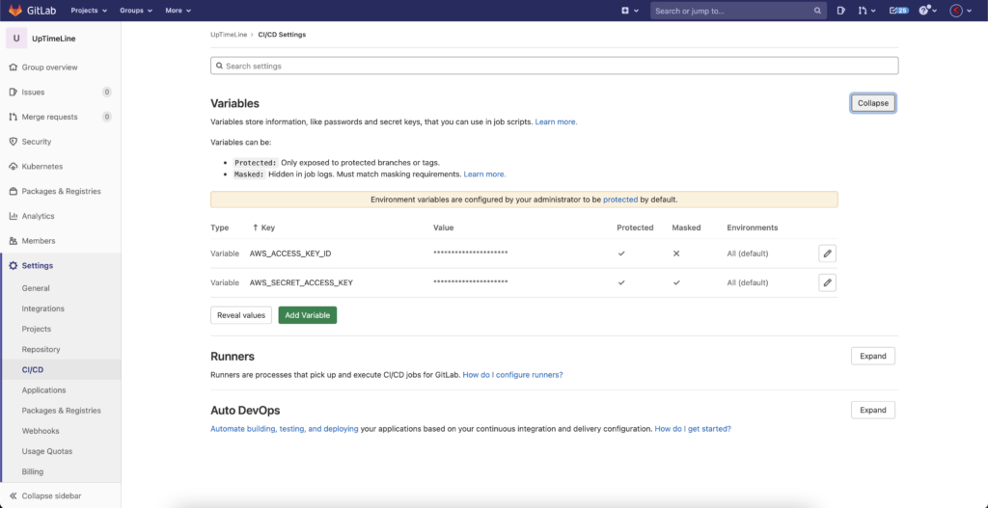Edit the AWS_SECRET_ACCESS_KEY variable
The image size is (988, 508).
827,282
